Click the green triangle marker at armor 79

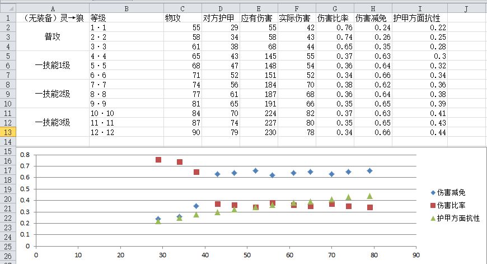tap(369, 196)
